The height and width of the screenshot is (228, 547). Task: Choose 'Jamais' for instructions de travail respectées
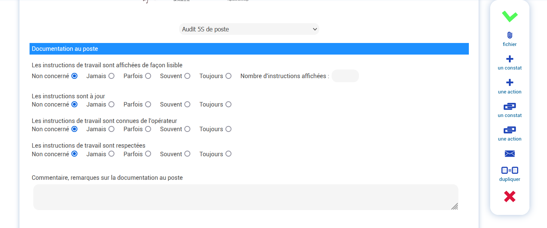(x=111, y=154)
